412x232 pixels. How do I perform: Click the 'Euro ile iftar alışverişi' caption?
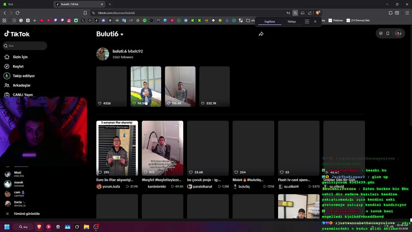pos(115,180)
